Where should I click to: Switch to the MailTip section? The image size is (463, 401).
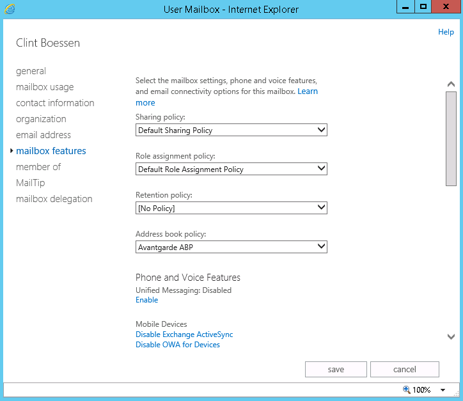tap(31, 183)
